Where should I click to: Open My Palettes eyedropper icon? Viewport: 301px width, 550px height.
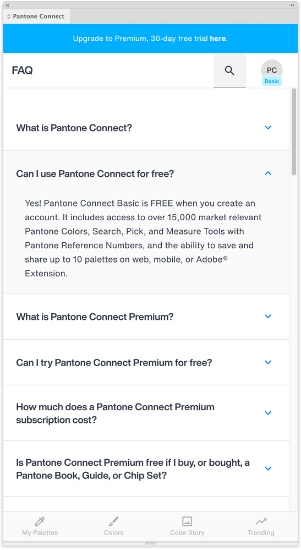click(40, 521)
